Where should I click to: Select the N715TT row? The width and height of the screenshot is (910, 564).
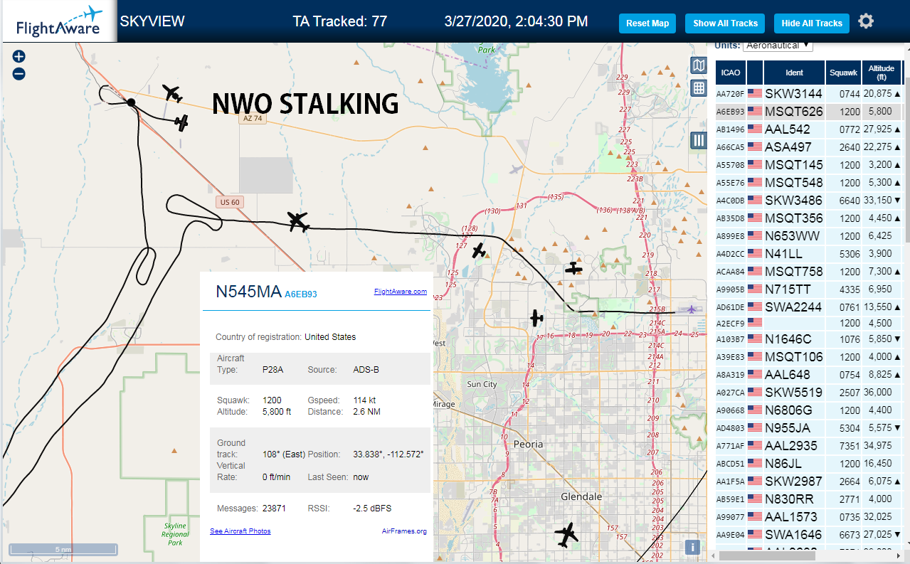pos(809,289)
